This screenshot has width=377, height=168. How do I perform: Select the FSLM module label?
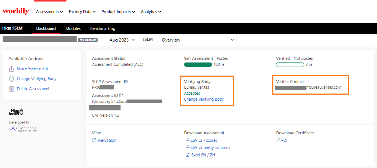tap(148, 40)
